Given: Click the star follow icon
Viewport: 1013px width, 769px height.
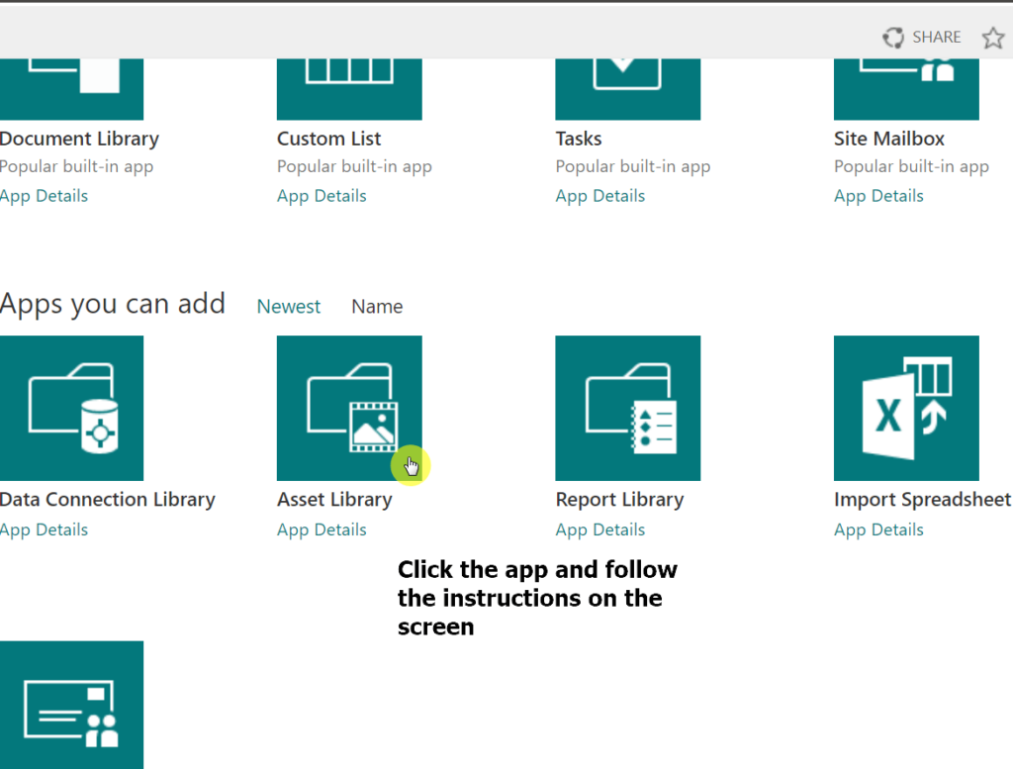Looking at the screenshot, I should coord(993,38).
